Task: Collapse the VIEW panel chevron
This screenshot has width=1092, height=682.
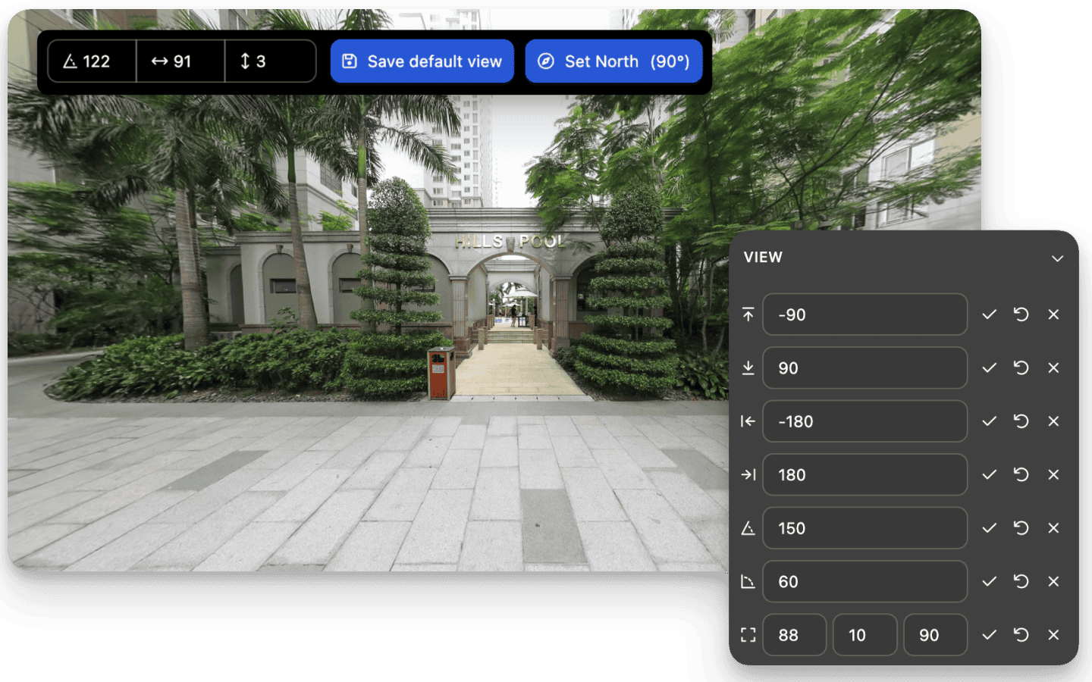Action: pyautogui.click(x=1057, y=258)
